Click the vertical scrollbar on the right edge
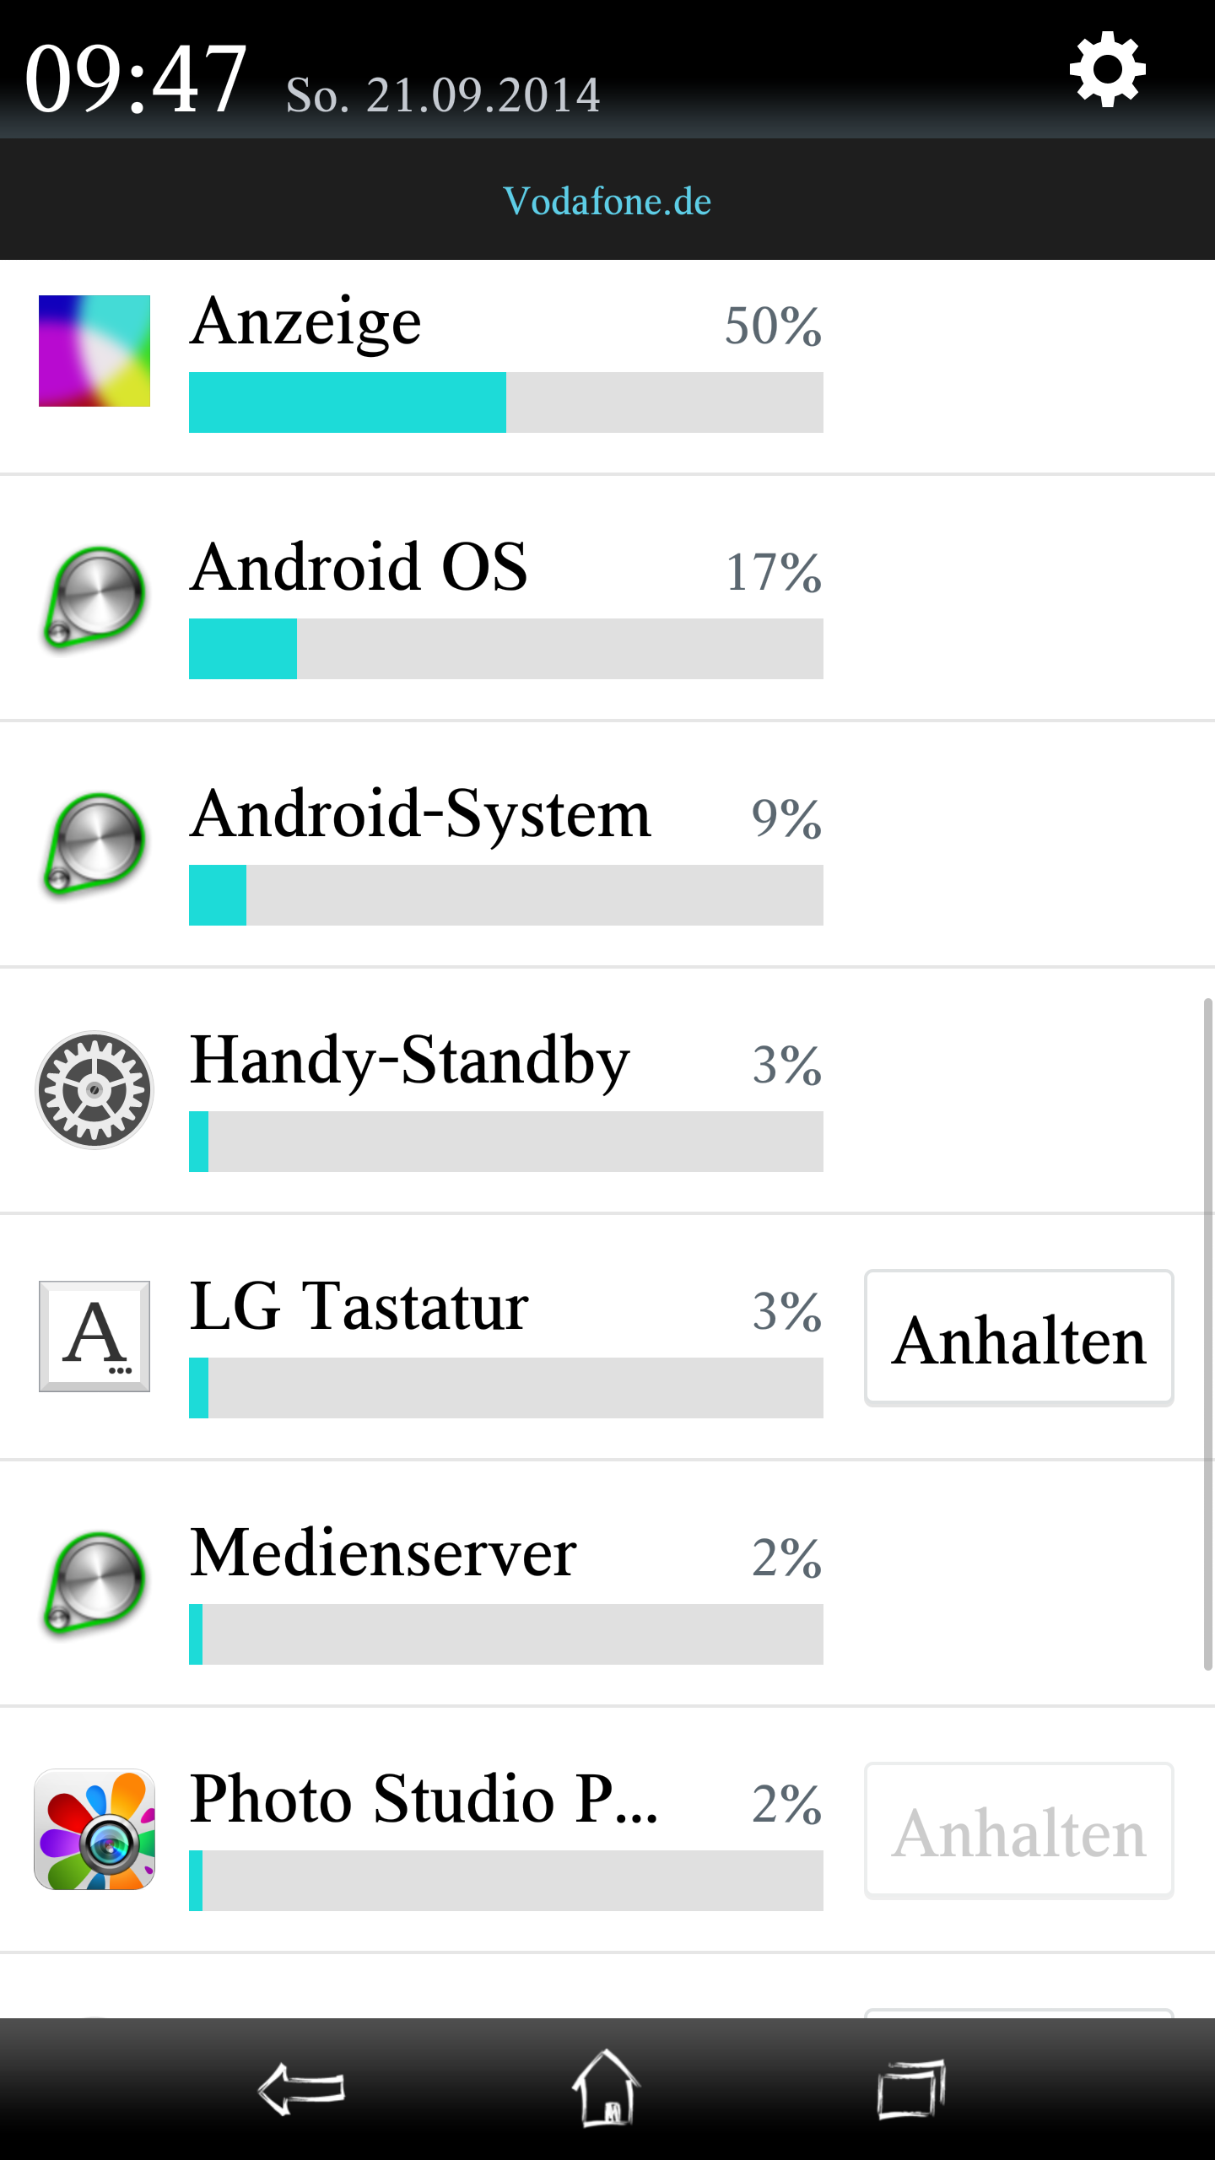The image size is (1215, 2160). (x=1208, y=1333)
